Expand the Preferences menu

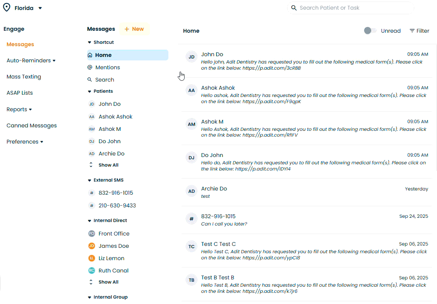42,142
